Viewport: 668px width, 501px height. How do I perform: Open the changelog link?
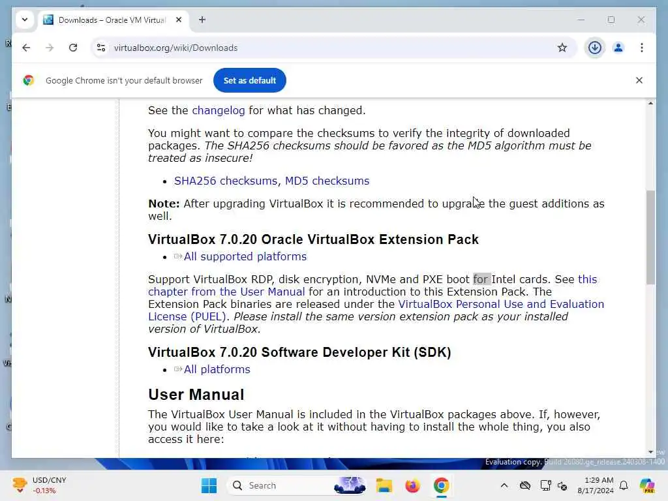point(219,110)
